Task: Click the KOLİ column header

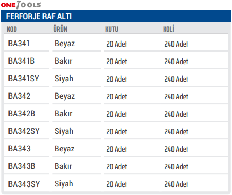Action: (x=168, y=29)
